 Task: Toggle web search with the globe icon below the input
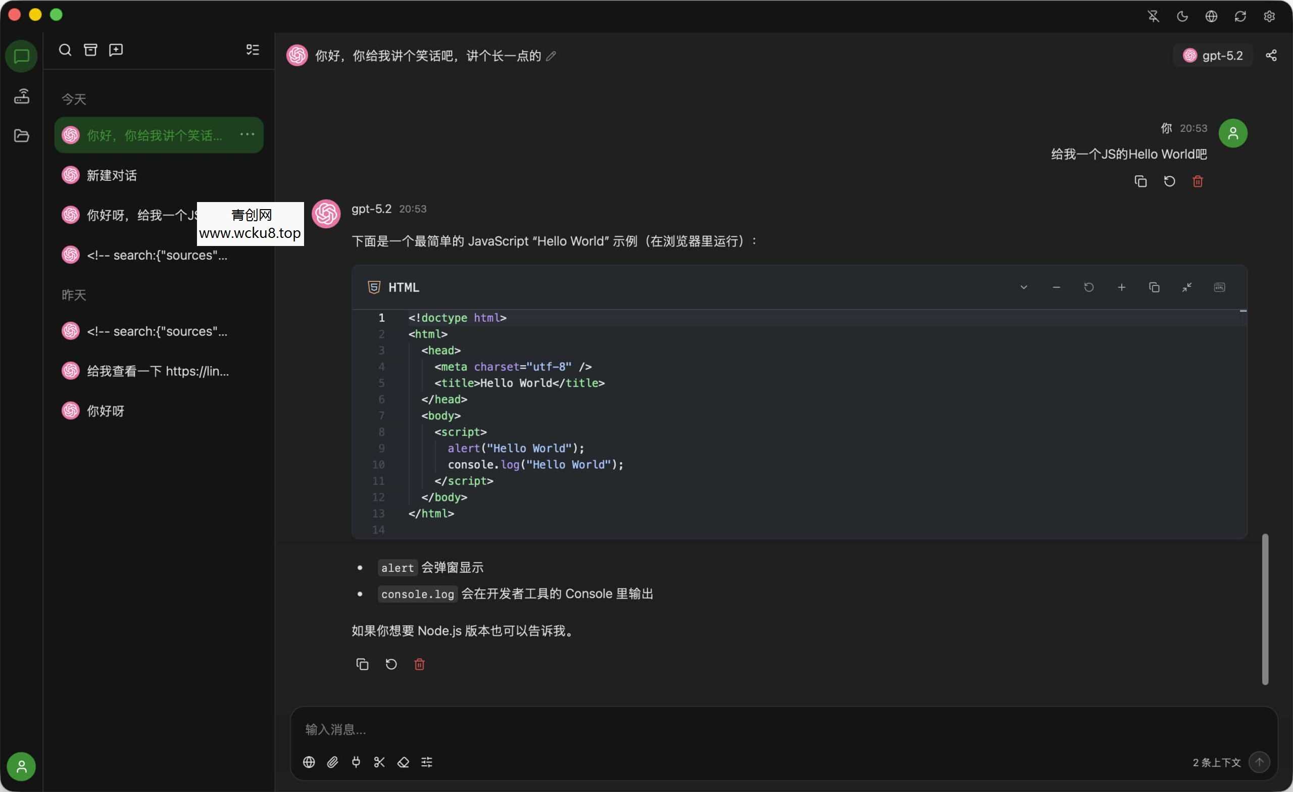(309, 762)
